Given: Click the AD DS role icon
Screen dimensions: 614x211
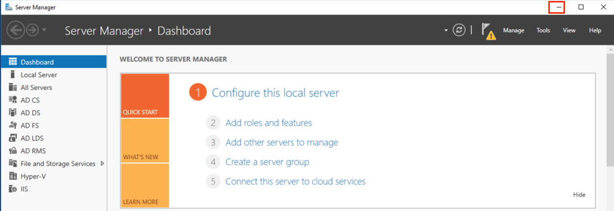Looking at the screenshot, I should point(13,113).
